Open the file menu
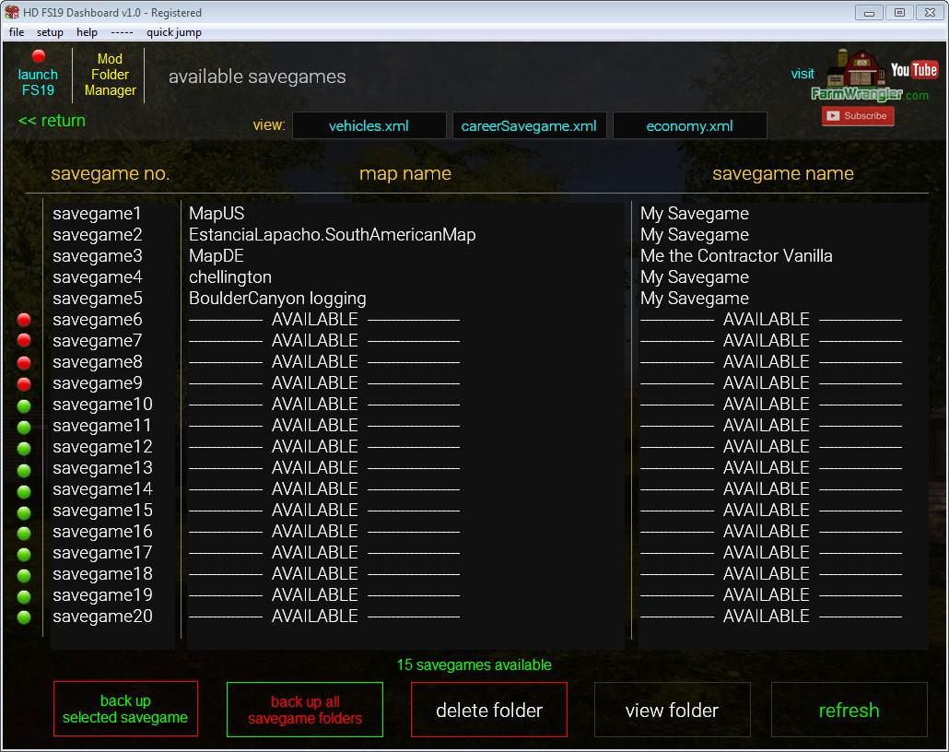This screenshot has height=752, width=949. [x=17, y=32]
